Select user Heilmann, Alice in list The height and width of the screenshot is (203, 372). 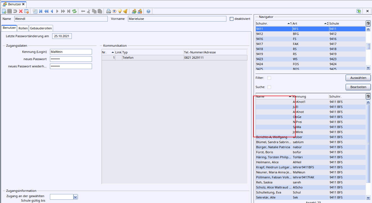[x=311, y=162]
